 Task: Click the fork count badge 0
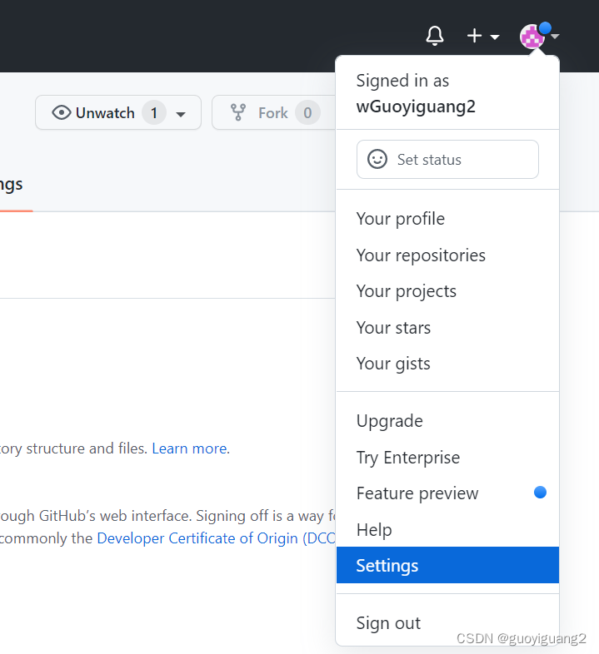click(307, 112)
